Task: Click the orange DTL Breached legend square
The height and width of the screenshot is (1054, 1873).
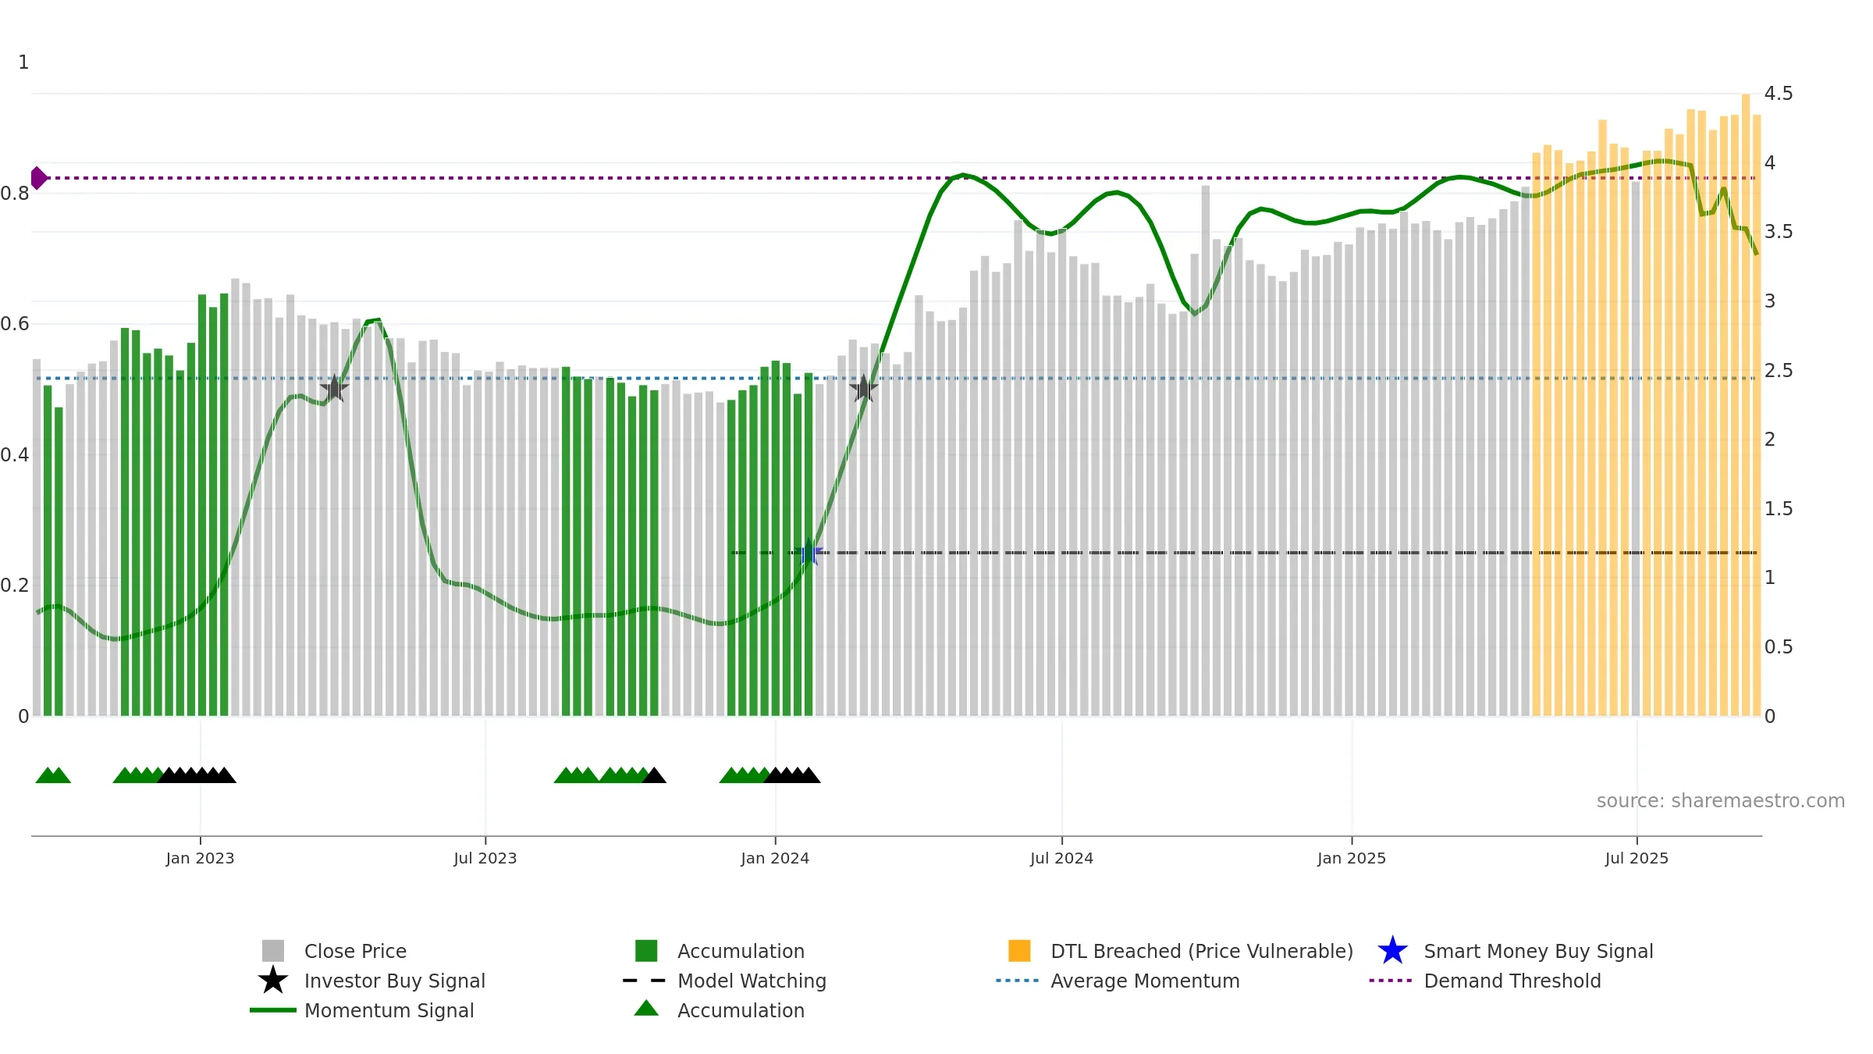Action: (1019, 950)
